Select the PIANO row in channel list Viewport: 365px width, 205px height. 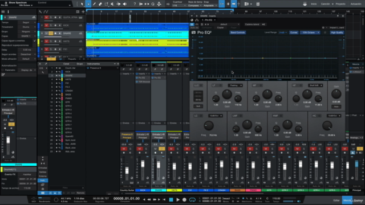67,99
